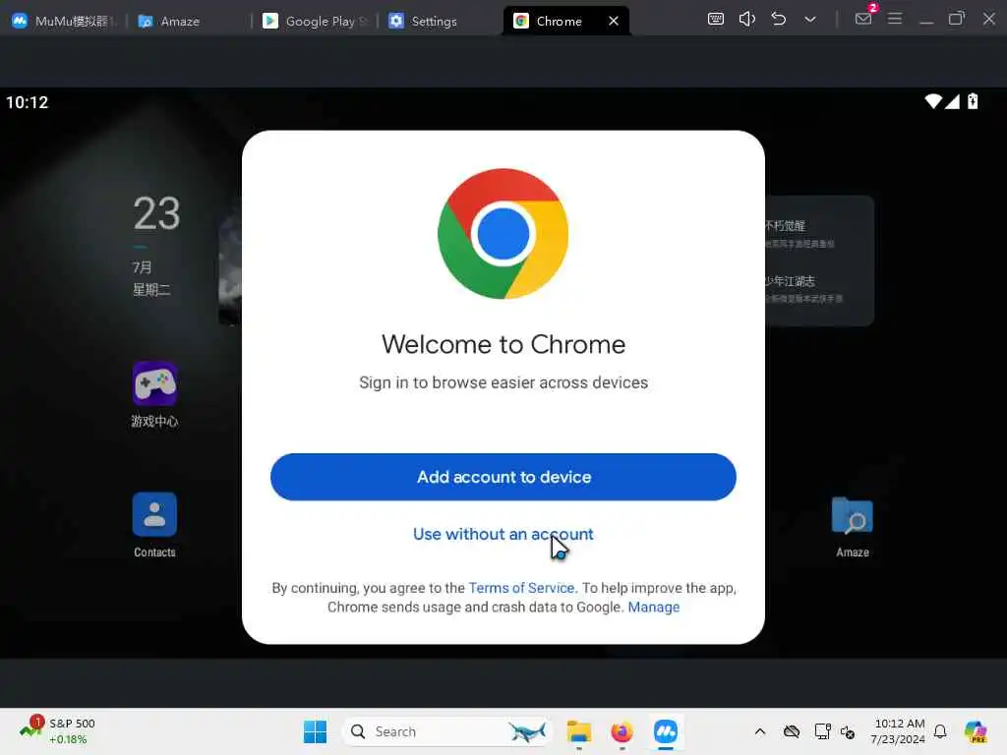
Task: Click the Add account to device button
Action: pos(503,477)
